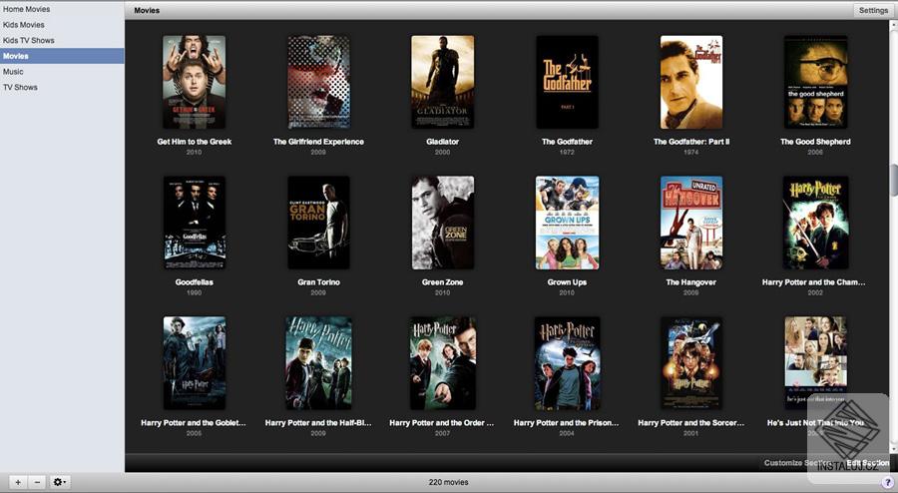Open Settings in the top right
Image resolution: width=898 pixels, height=493 pixels.
pos(873,10)
